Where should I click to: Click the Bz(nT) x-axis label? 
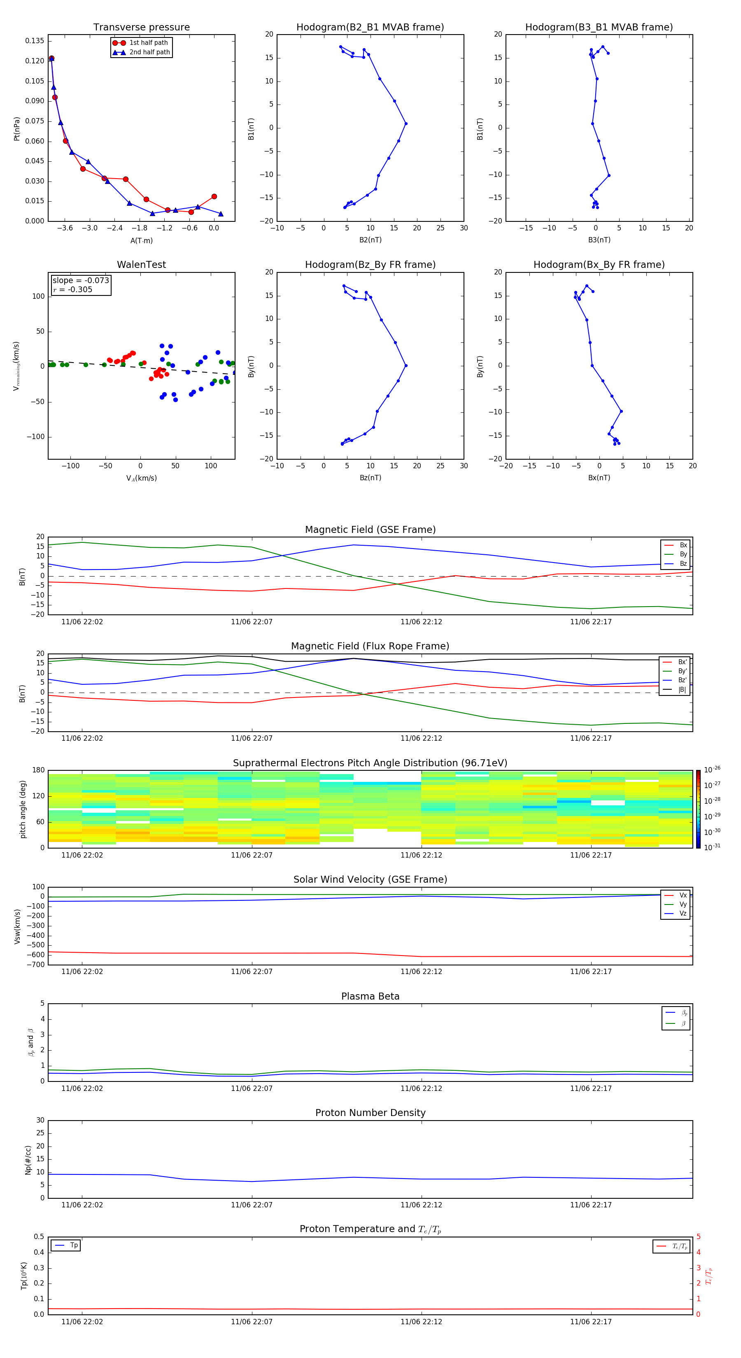370,478
